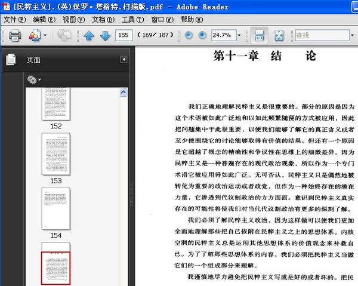Toggle the fit width scrolling mode
Viewport: 358px width, 286px height.
tap(258, 36)
